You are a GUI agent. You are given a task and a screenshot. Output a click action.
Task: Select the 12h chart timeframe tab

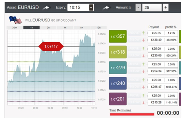click(98, 28)
